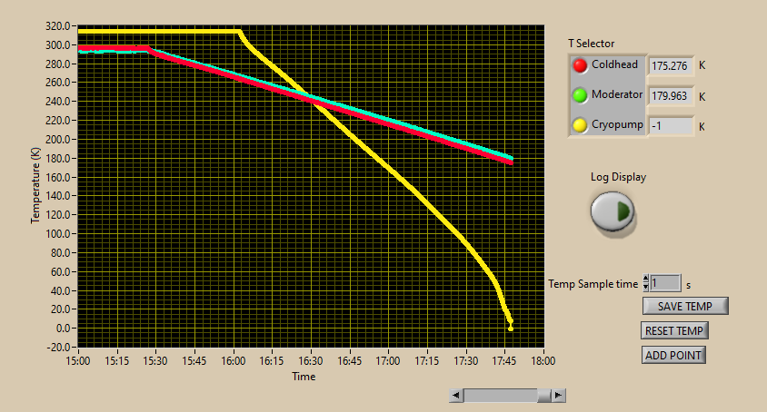The height and width of the screenshot is (412, 767).
Task: Click the T Selector heading
Action: point(591,44)
